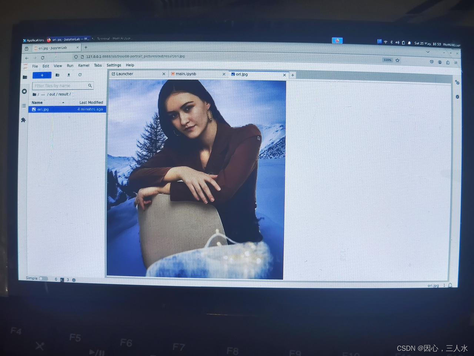Click the upload files icon
The height and width of the screenshot is (356, 474).
tap(69, 75)
